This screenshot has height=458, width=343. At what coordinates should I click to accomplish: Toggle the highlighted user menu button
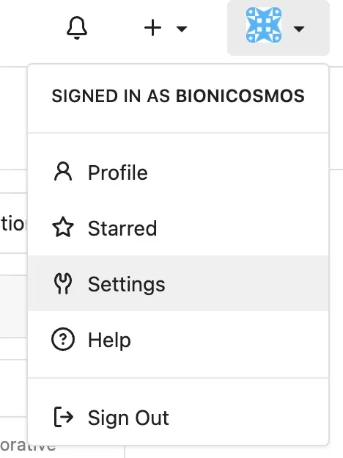279,28
